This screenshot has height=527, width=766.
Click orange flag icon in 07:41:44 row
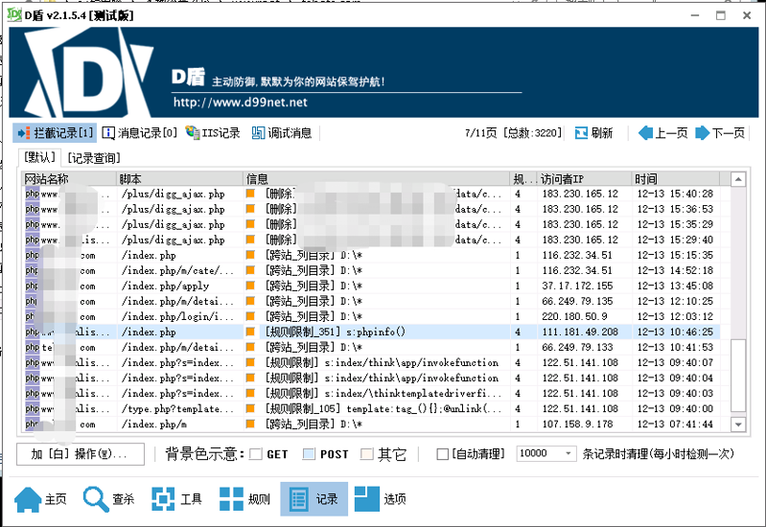(250, 424)
